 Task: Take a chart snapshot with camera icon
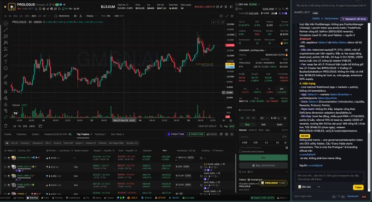pos(221,16)
